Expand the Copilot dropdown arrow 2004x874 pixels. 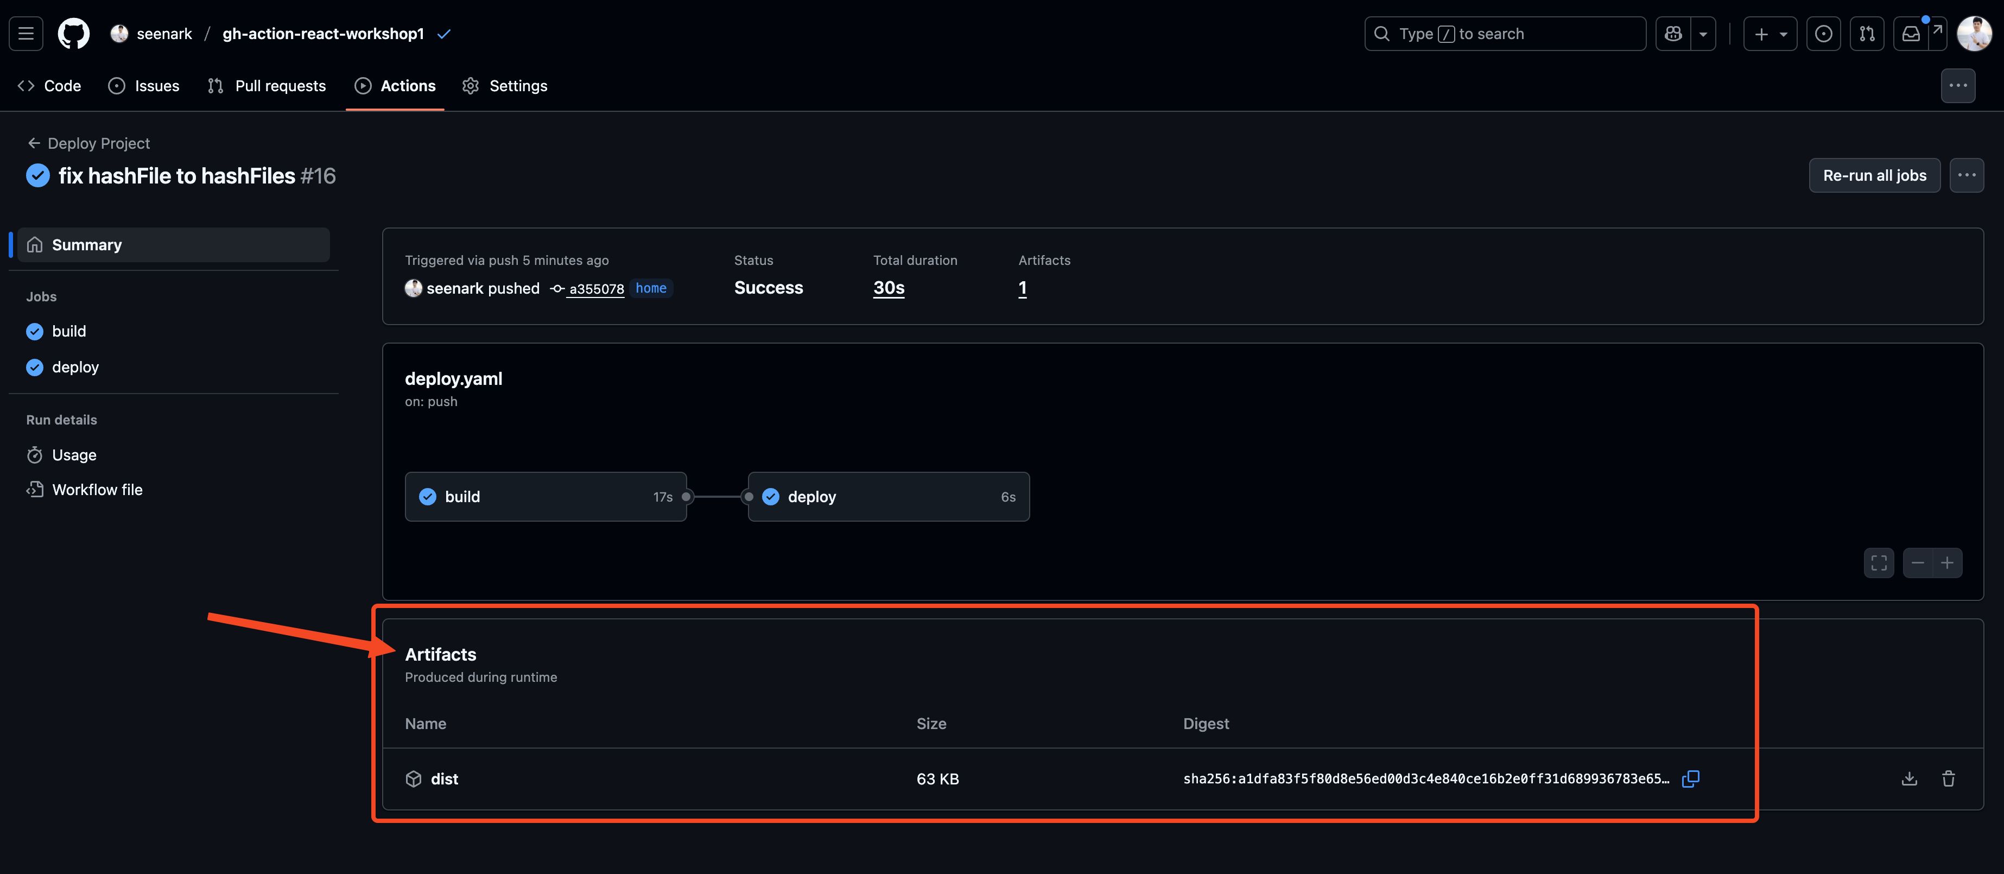point(1703,34)
